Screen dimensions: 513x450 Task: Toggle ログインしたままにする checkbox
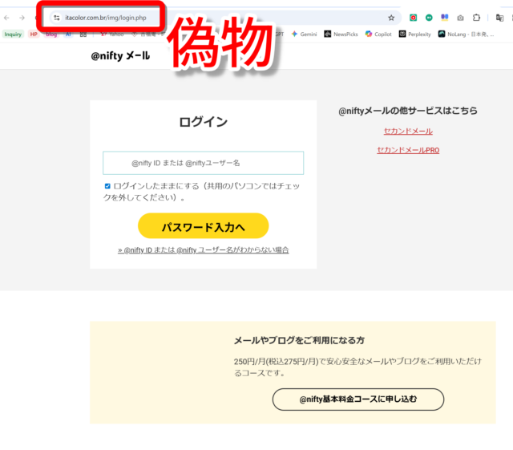tap(107, 186)
